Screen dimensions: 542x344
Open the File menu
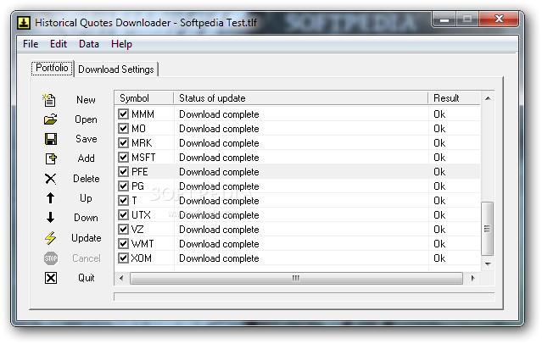31,44
